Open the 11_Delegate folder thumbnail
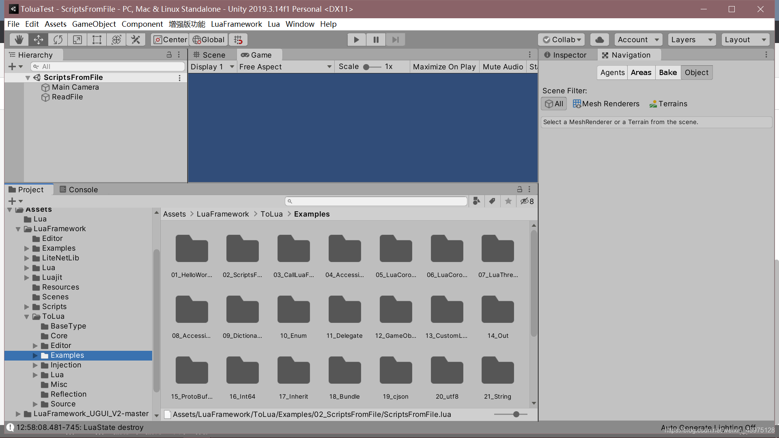Viewport: 779px width, 438px height. pyautogui.click(x=344, y=310)
